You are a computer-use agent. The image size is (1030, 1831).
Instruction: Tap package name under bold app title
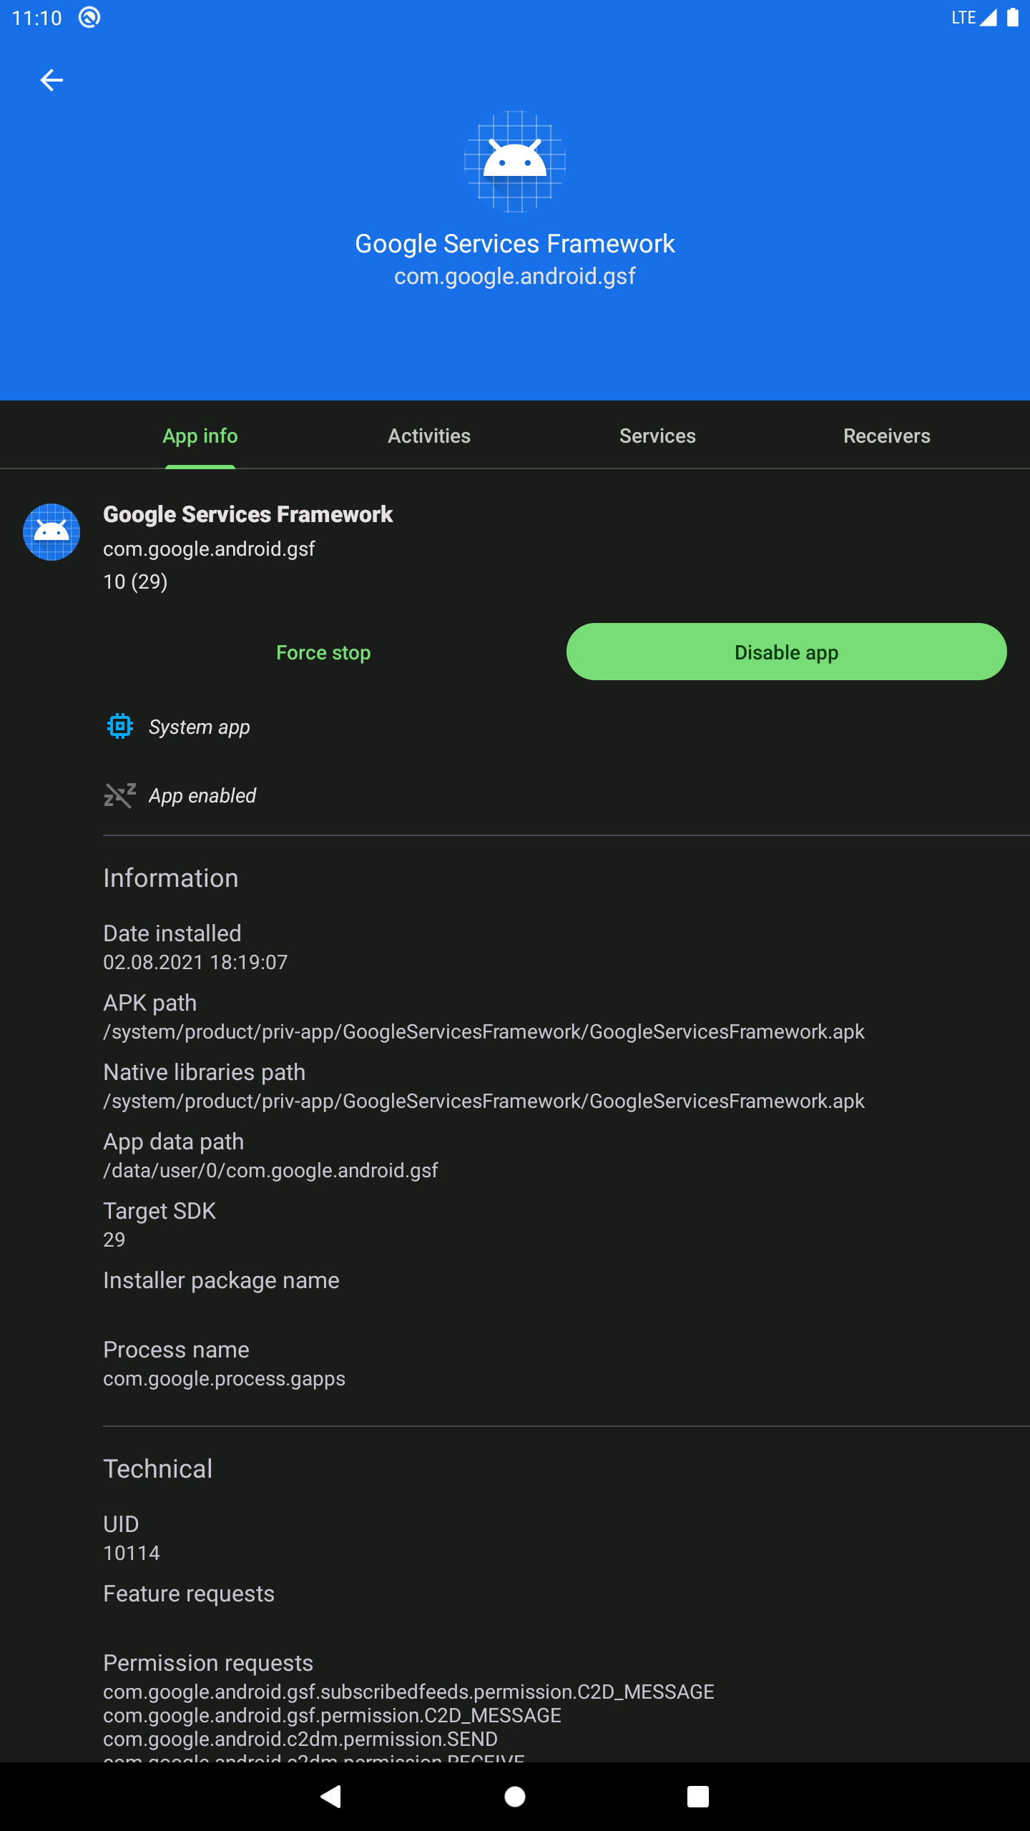[209, 549]
